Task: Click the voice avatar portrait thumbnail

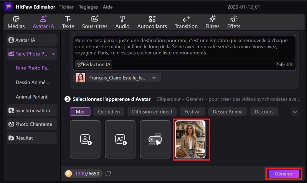Action: tap(81, 78)
